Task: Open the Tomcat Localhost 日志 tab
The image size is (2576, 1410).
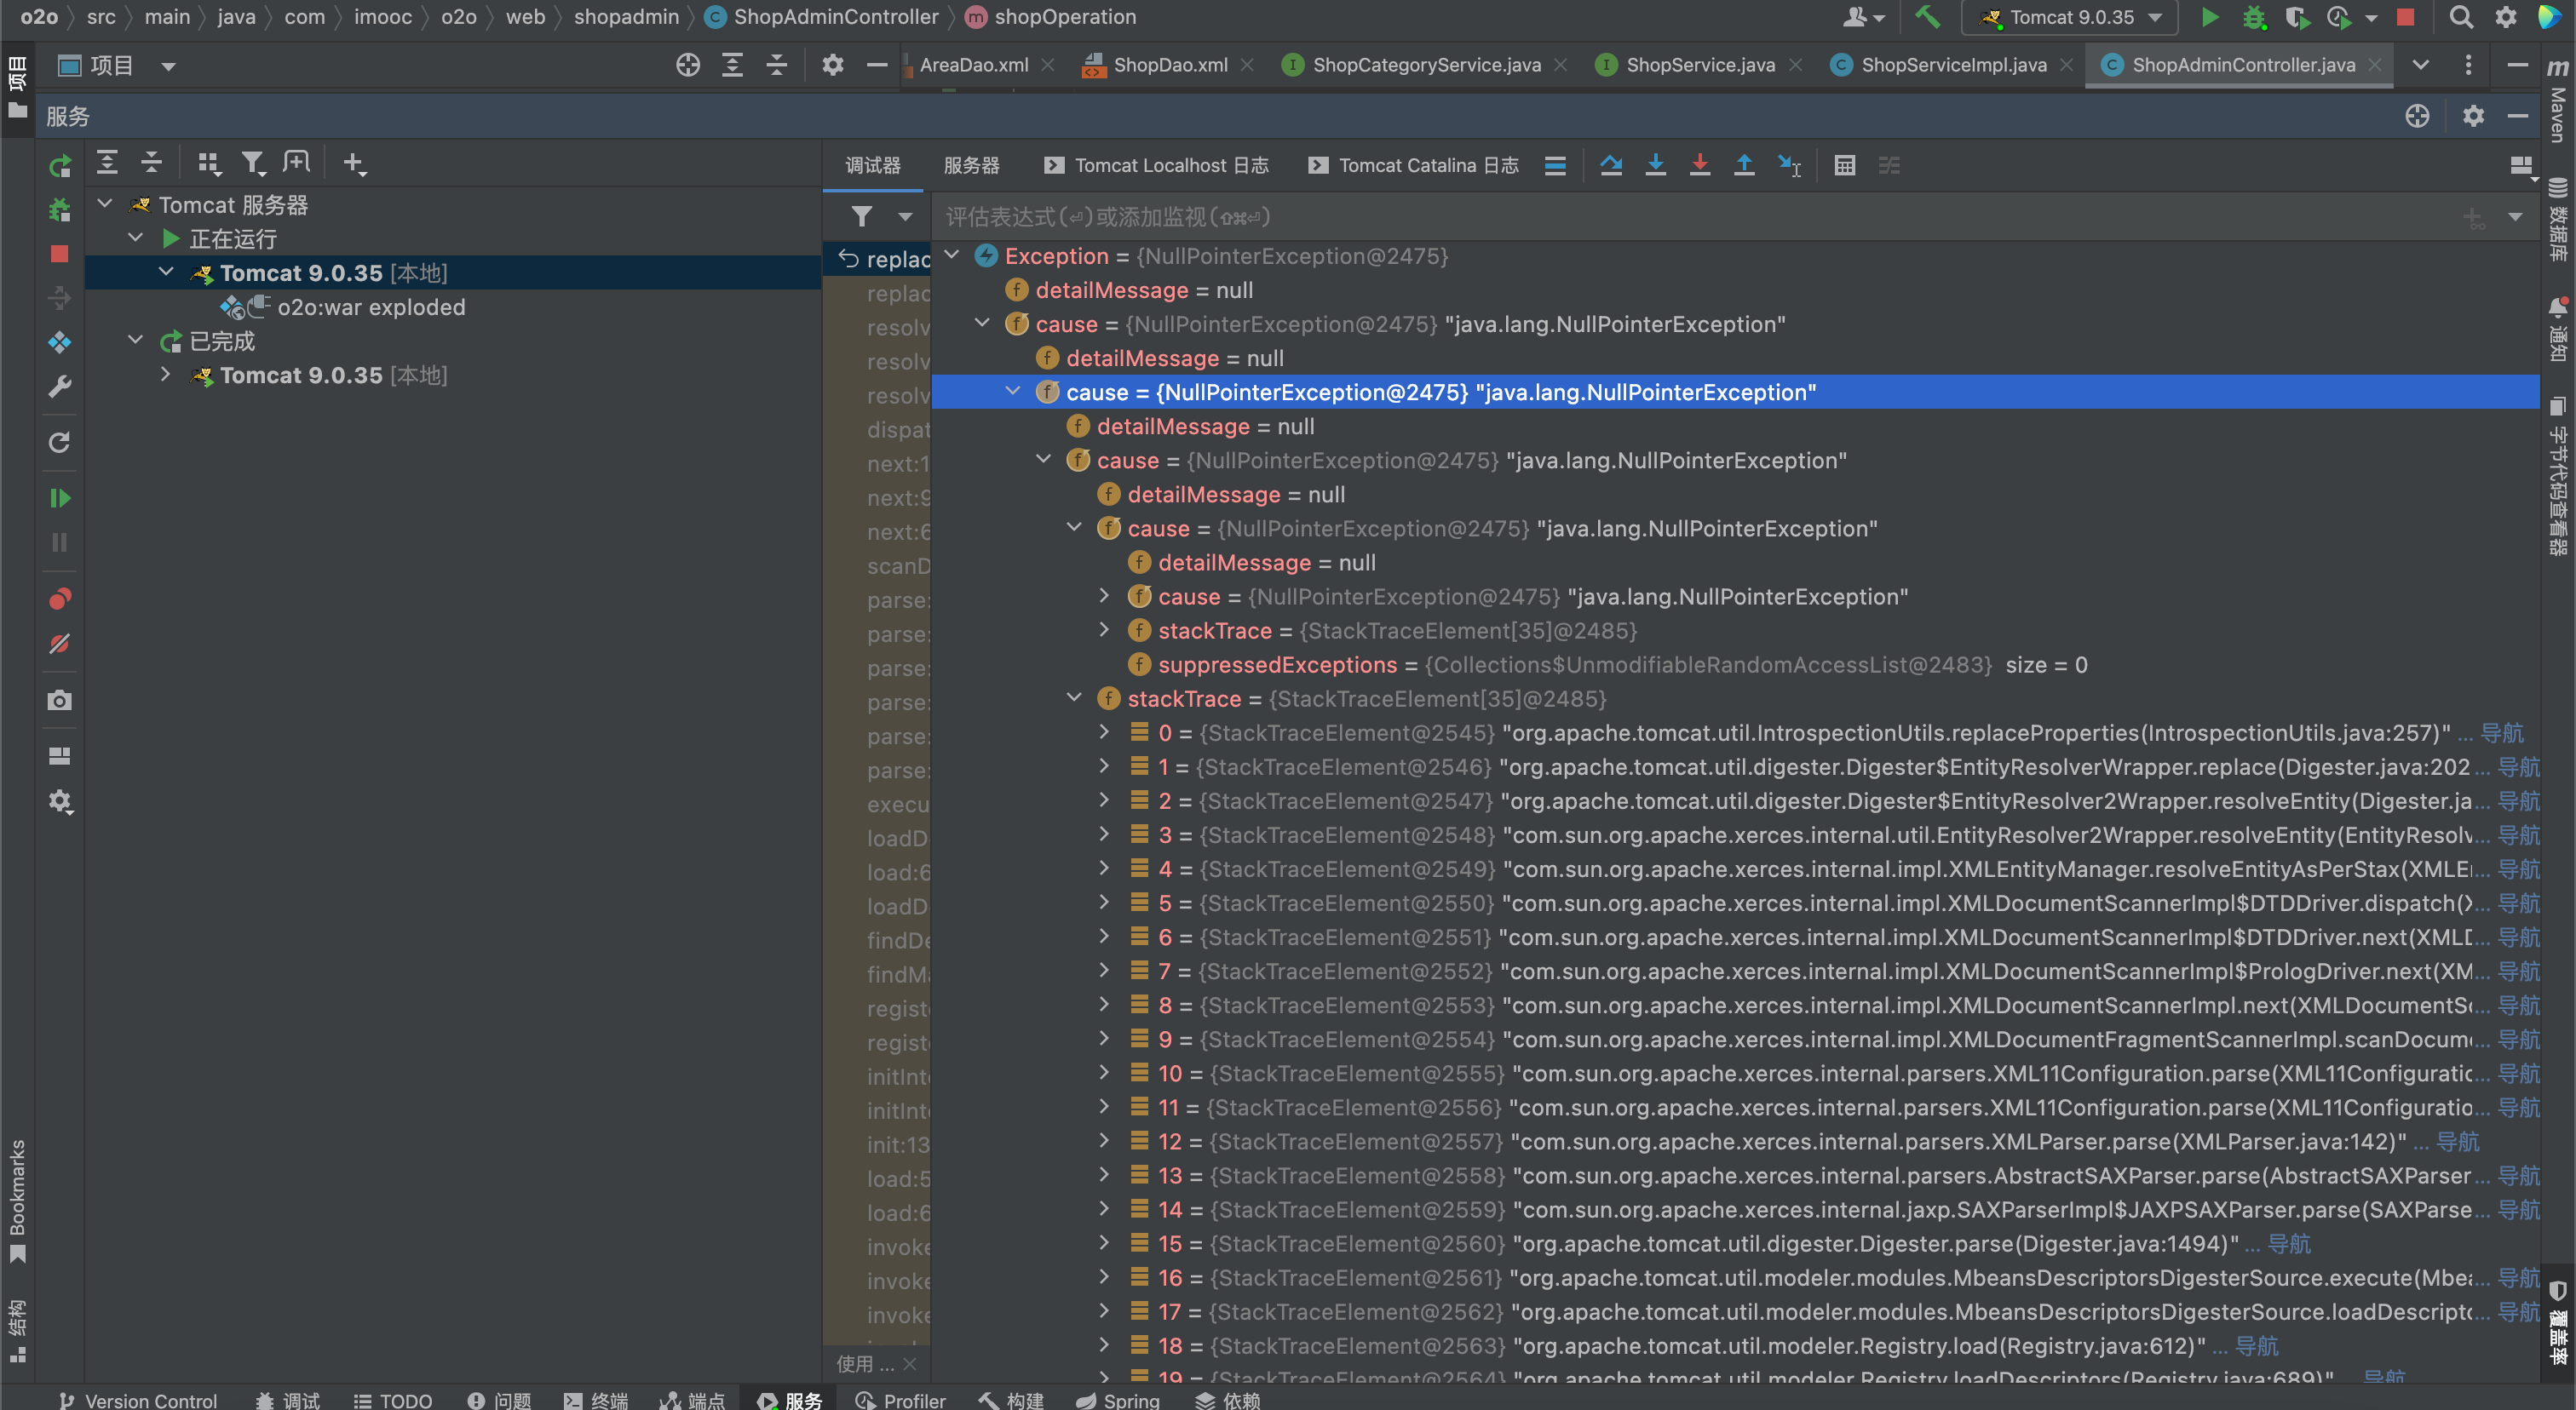Action: (x=1156, y=165)
